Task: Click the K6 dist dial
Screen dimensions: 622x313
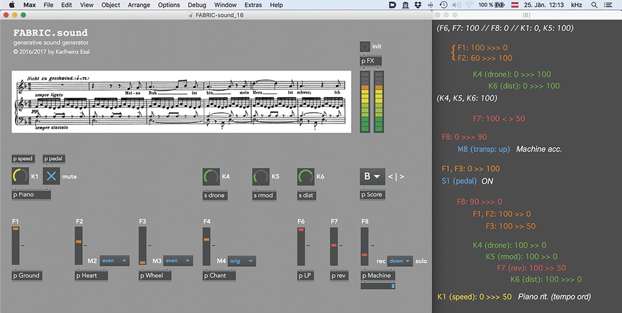Action: pos(306,177)
